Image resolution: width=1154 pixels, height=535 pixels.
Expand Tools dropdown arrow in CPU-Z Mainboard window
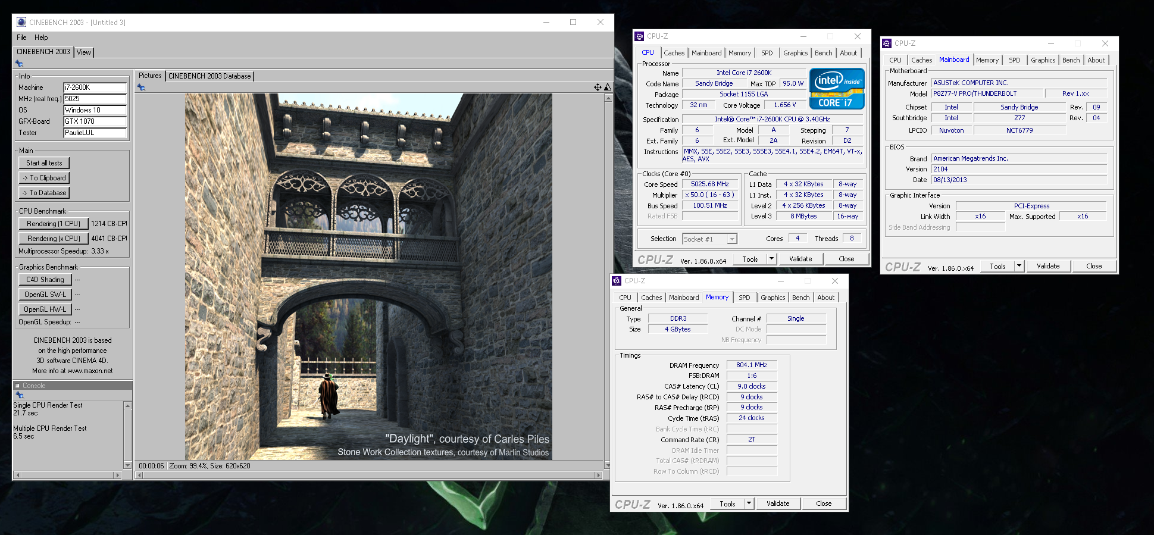coord(1019,266)
